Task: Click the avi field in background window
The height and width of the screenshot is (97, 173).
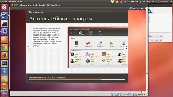Action: (152, 41)
